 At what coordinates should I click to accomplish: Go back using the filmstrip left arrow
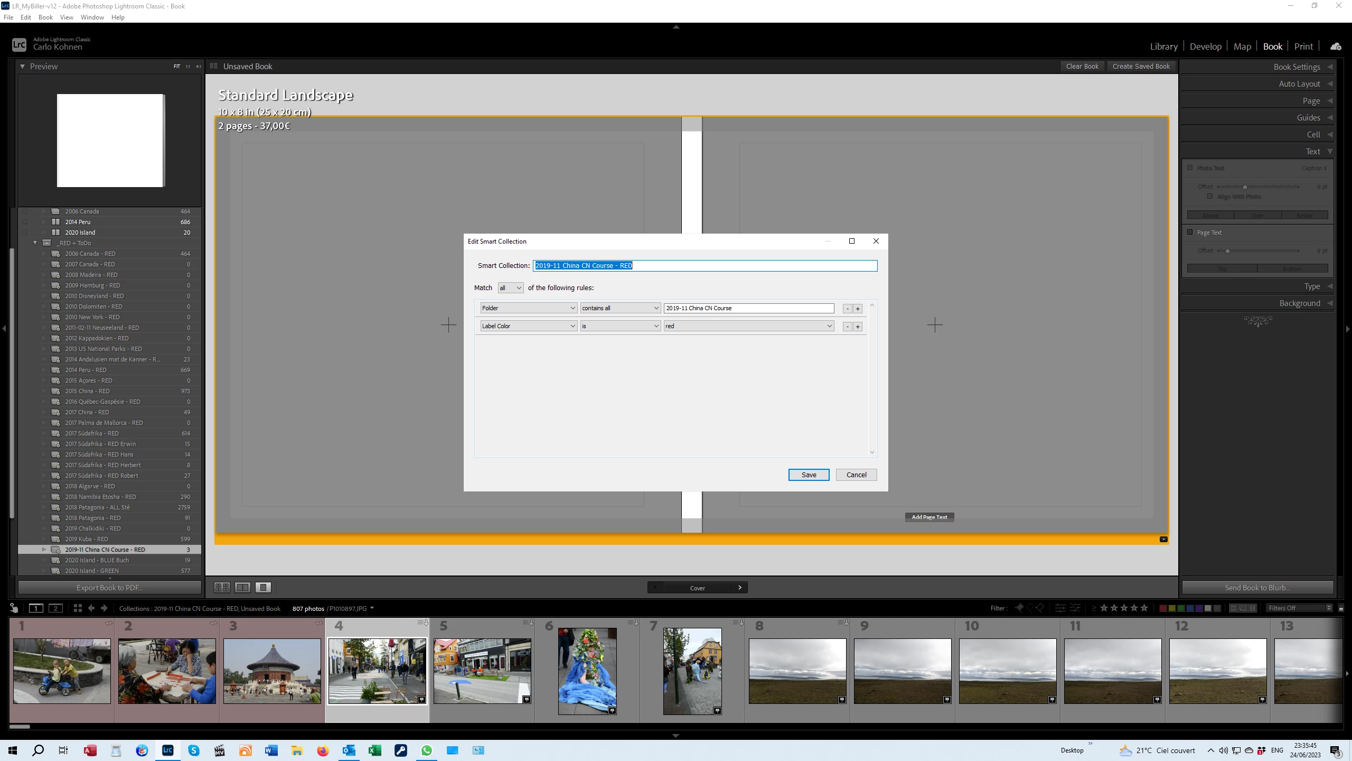pyautogui.click(x=91, y=608)
